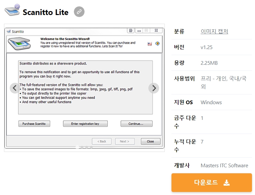Click the 사용범위 label

tap(184, 78)
